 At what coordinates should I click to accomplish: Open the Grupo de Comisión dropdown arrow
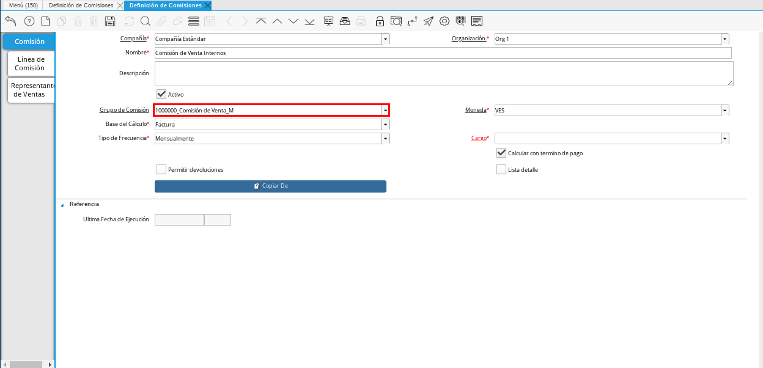pyautogui.click(x=385, y=110)
